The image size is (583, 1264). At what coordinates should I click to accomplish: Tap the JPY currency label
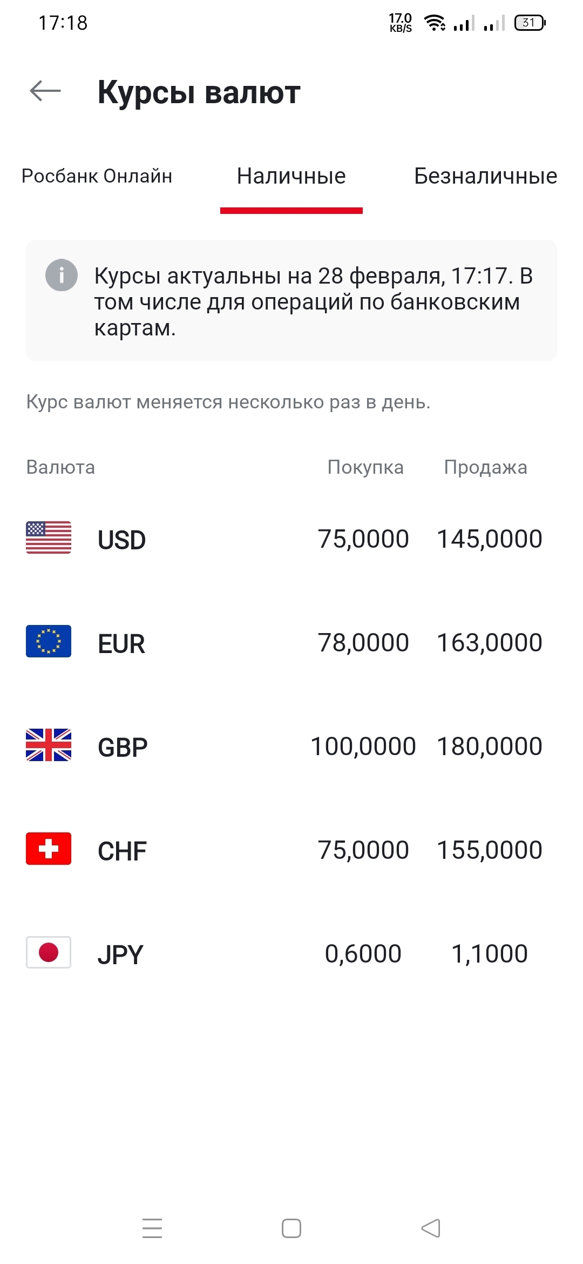pyautogui.click(x=120, y=955)
